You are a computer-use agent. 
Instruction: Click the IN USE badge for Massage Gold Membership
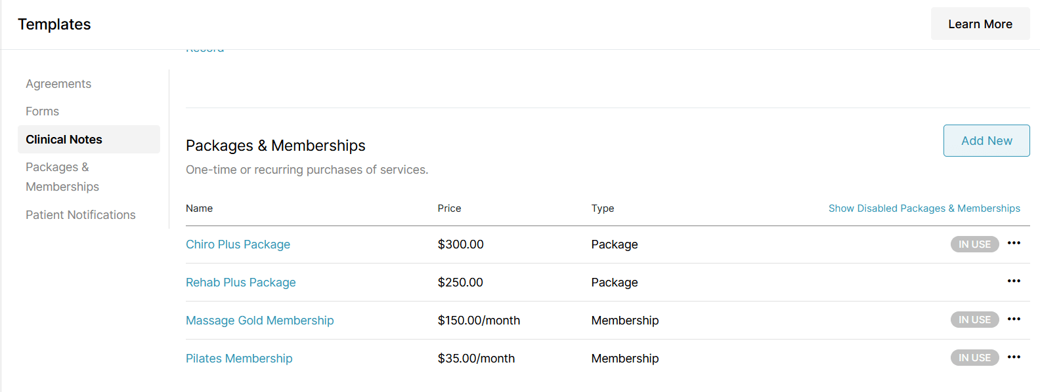974,320
